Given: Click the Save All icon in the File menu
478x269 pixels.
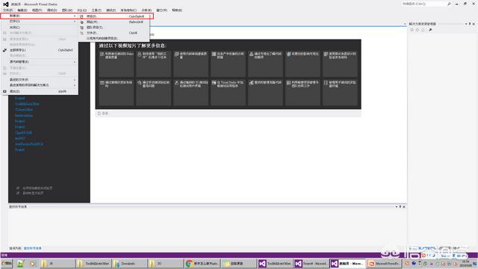Looking at the screenshot, I should pyautogui.click(x=4, y=50).
